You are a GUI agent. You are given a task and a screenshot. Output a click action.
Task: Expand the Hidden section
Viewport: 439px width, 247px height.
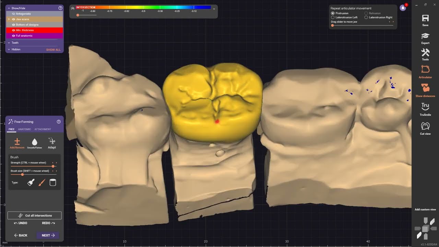pos(9,49)
